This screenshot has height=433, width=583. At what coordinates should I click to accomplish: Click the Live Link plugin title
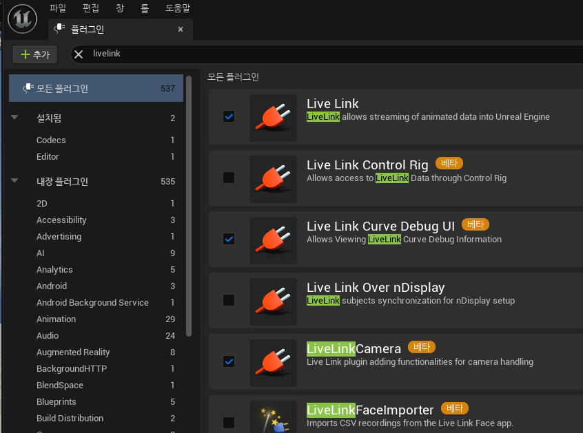tap(332, 104)
